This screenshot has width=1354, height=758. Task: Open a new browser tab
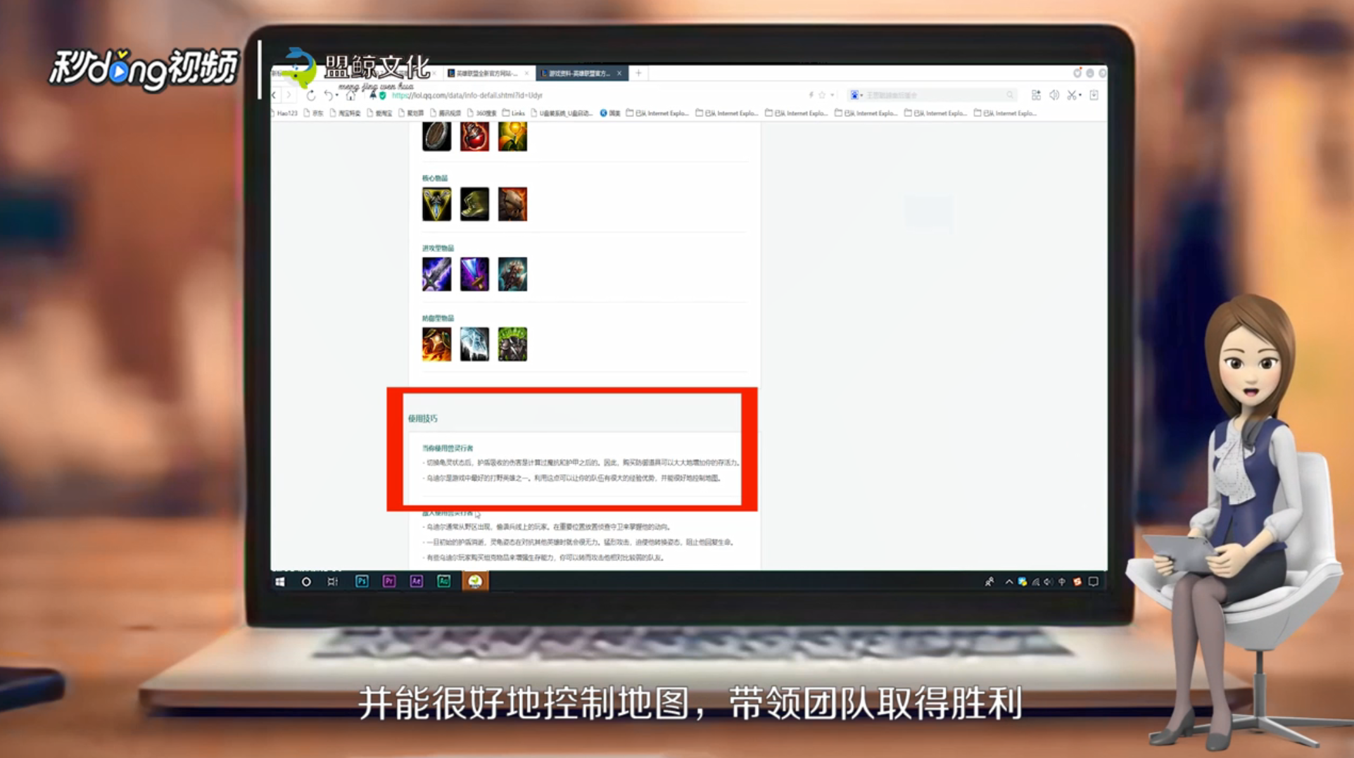pyautogui.click(x=638, y=73)
